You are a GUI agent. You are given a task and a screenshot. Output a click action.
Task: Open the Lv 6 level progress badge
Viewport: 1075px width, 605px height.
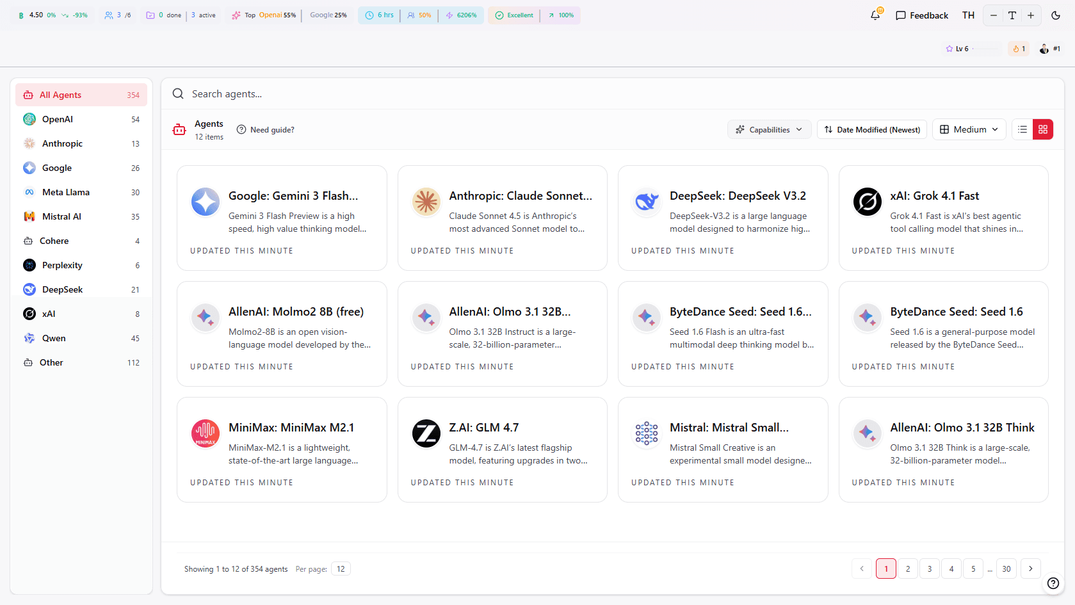point(973,49)
